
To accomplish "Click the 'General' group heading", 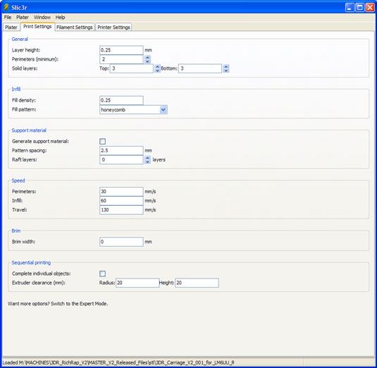I will [x=20, y=39].
